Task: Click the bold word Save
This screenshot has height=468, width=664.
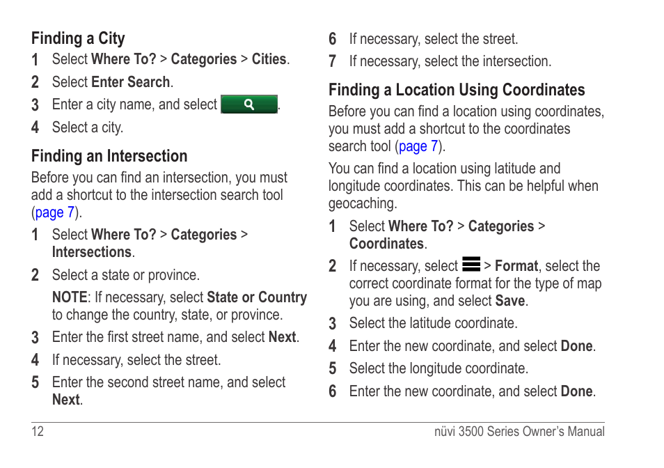Action: click(510, 300)
